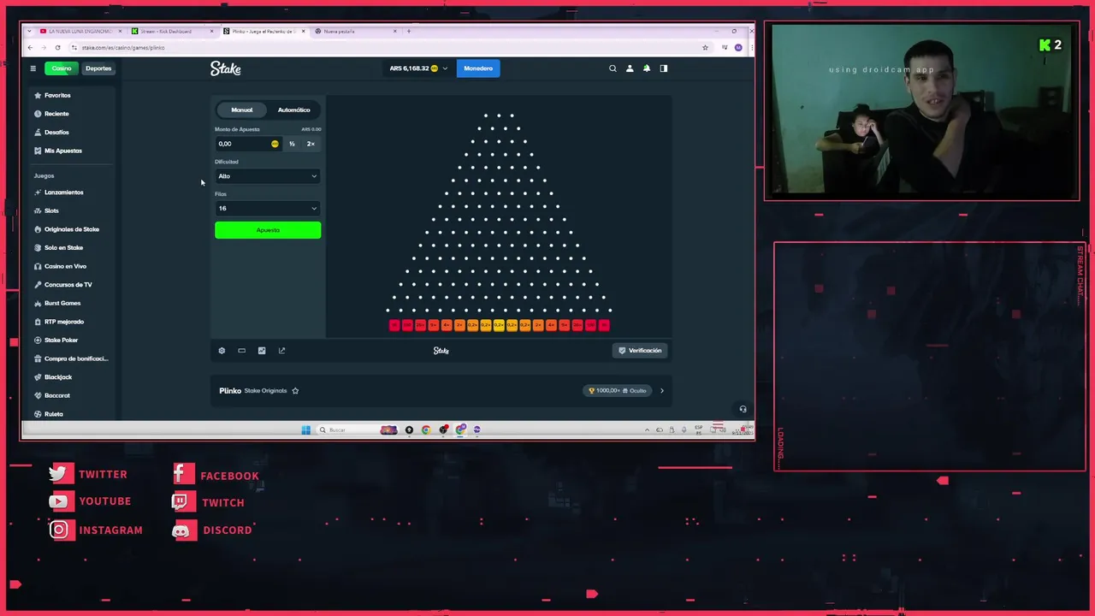1095x616 pixels.
Task: Open Baccarat category
Action: [x=57, y=395]
